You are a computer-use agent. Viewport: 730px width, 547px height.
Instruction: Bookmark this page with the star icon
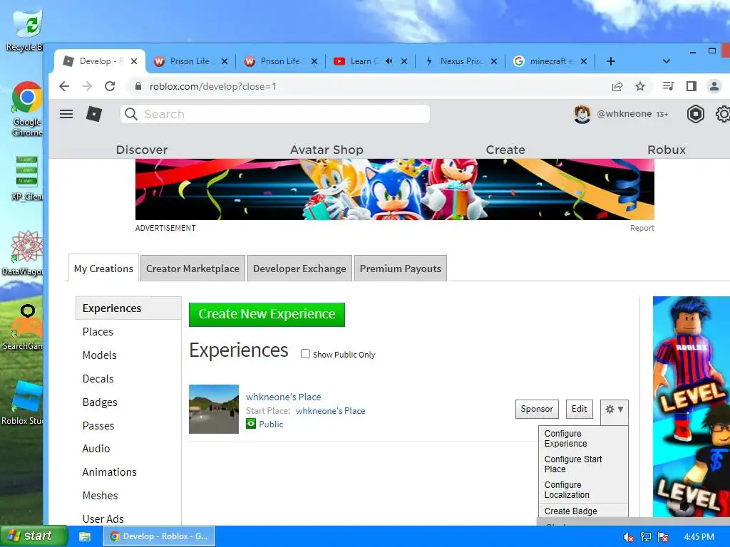(x=640, y=86)
